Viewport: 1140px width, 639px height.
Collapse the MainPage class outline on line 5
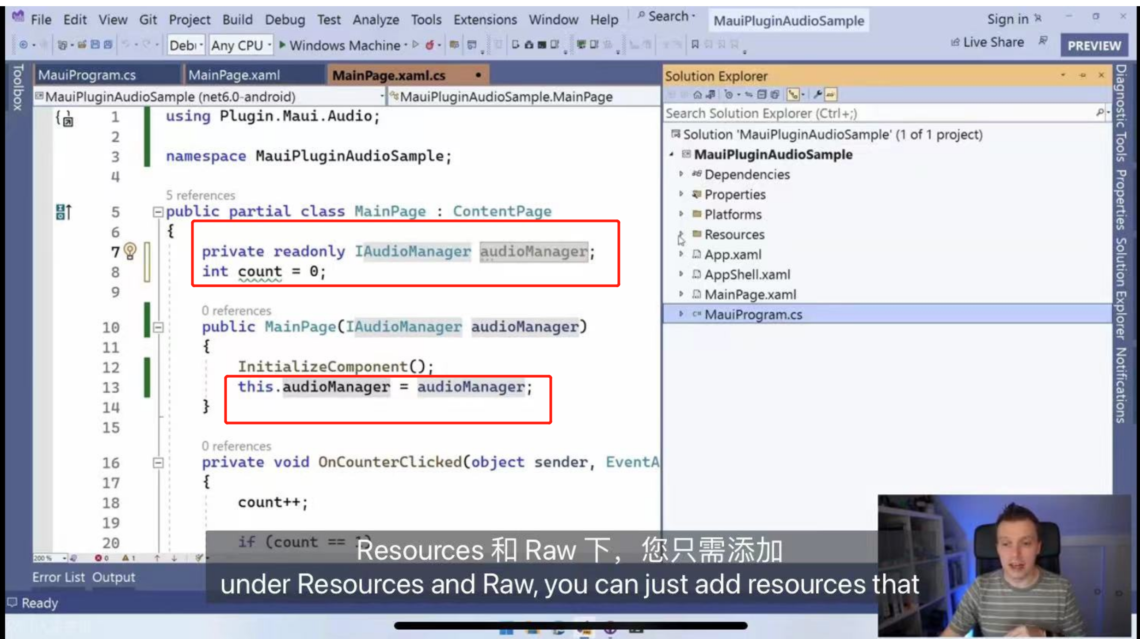(158, 212)
